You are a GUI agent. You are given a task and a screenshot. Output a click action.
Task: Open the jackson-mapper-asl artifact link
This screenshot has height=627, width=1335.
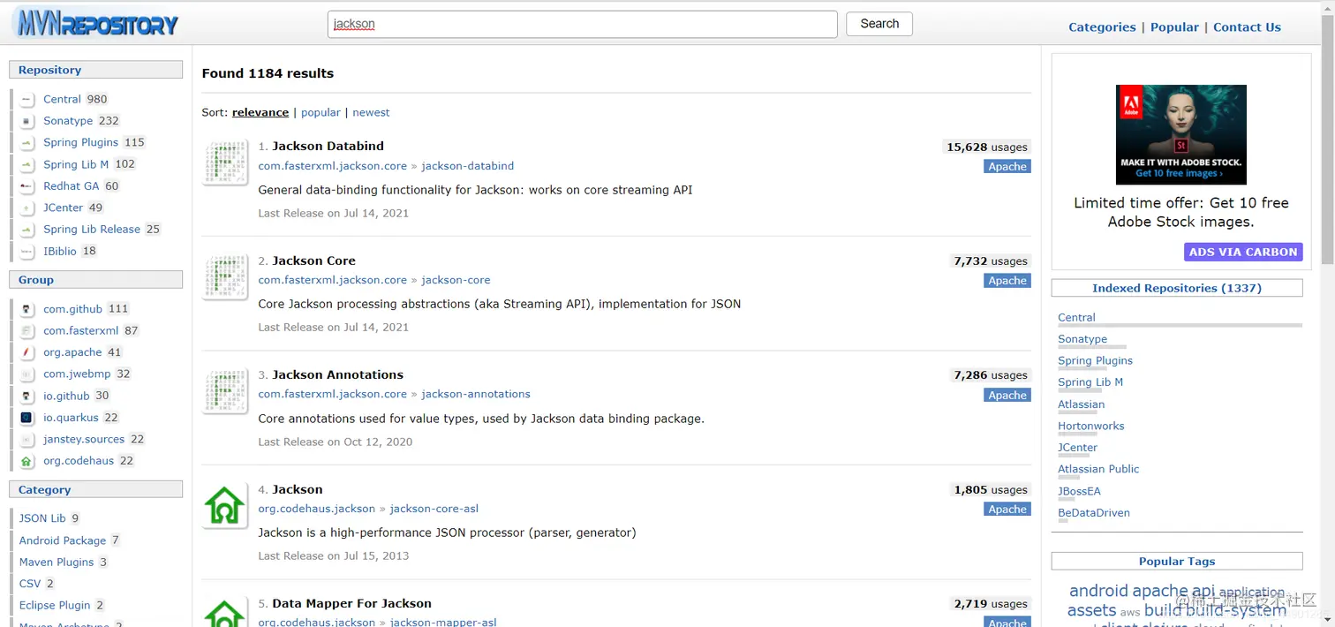pyautogui.click(x=443, y=622)
